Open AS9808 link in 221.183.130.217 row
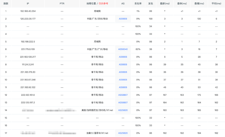 (x=123, y=57)
